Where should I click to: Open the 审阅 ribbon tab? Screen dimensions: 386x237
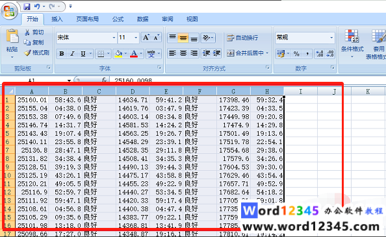coord(168,19)
